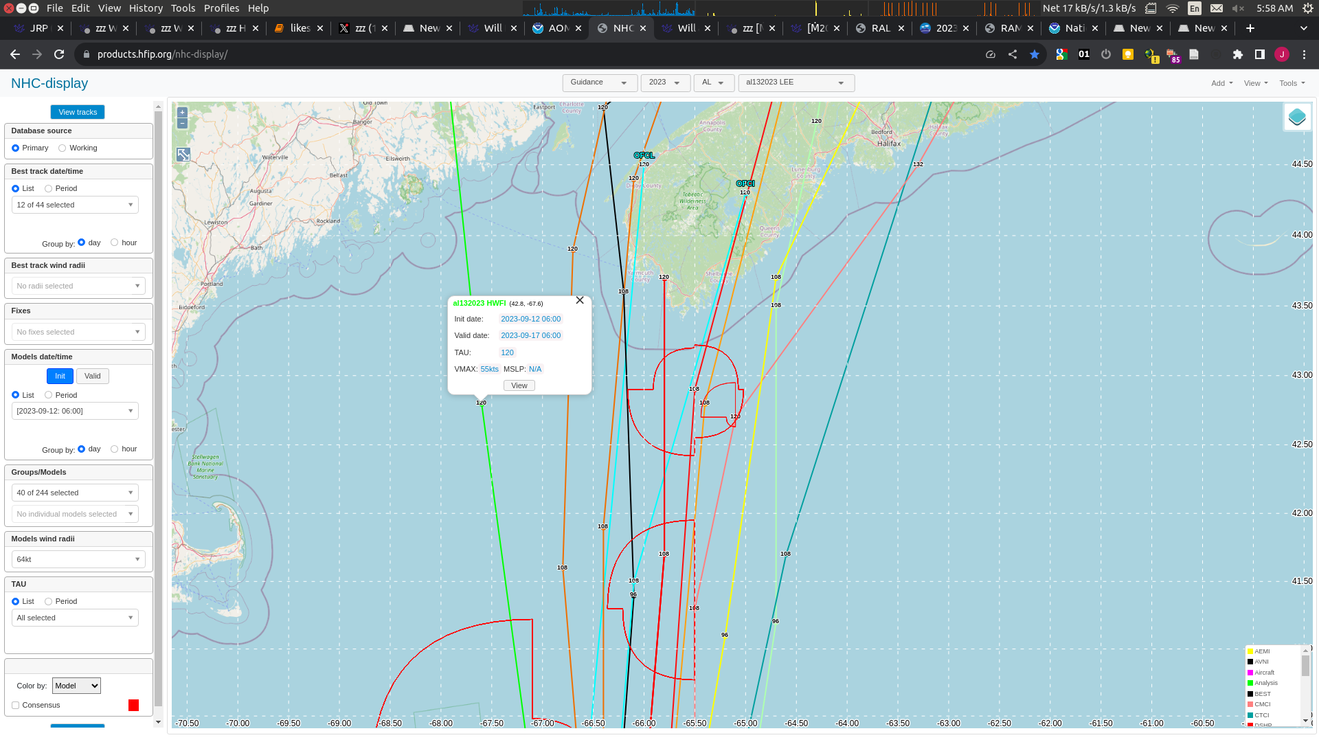The height and width of the screenshot is (742, 1319).
Task: Open the page Tools menu
Action: pyautogui.click(x=1292, y=83)
